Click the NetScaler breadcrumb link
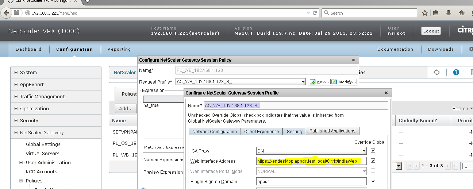Screen dimensions: 473x189 tap(124, 72)
